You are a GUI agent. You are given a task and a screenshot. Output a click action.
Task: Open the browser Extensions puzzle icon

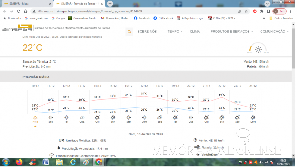tap(262, 11)
